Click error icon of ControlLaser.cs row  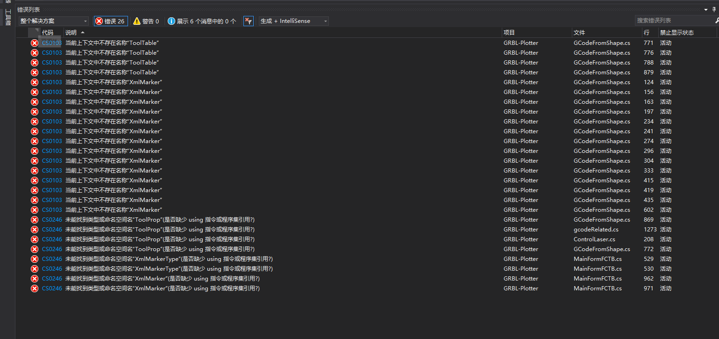click(35, 239)
